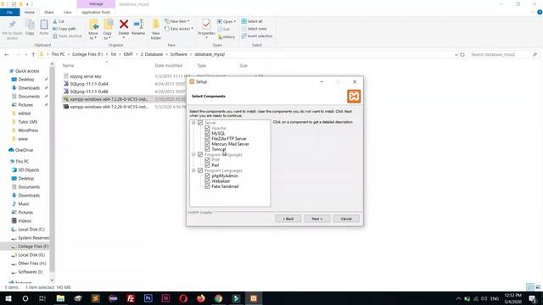543x305 pixels.
Task: Click Invert selection in the ribbon
Action: pos(256,36)
